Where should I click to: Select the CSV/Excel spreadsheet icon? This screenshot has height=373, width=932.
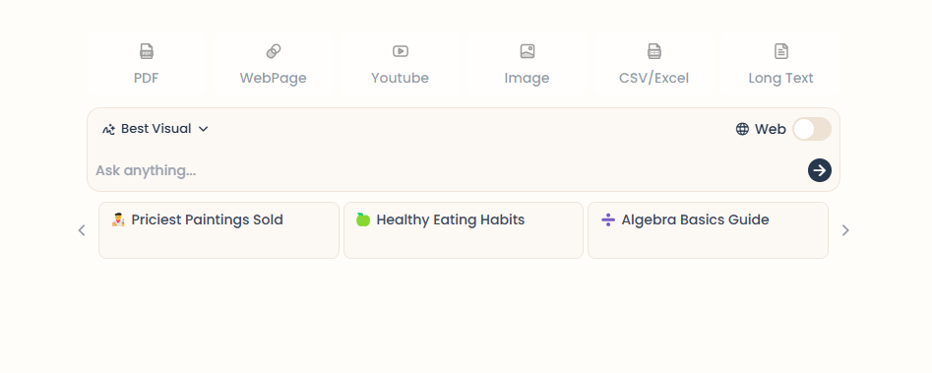coord(653,51)
